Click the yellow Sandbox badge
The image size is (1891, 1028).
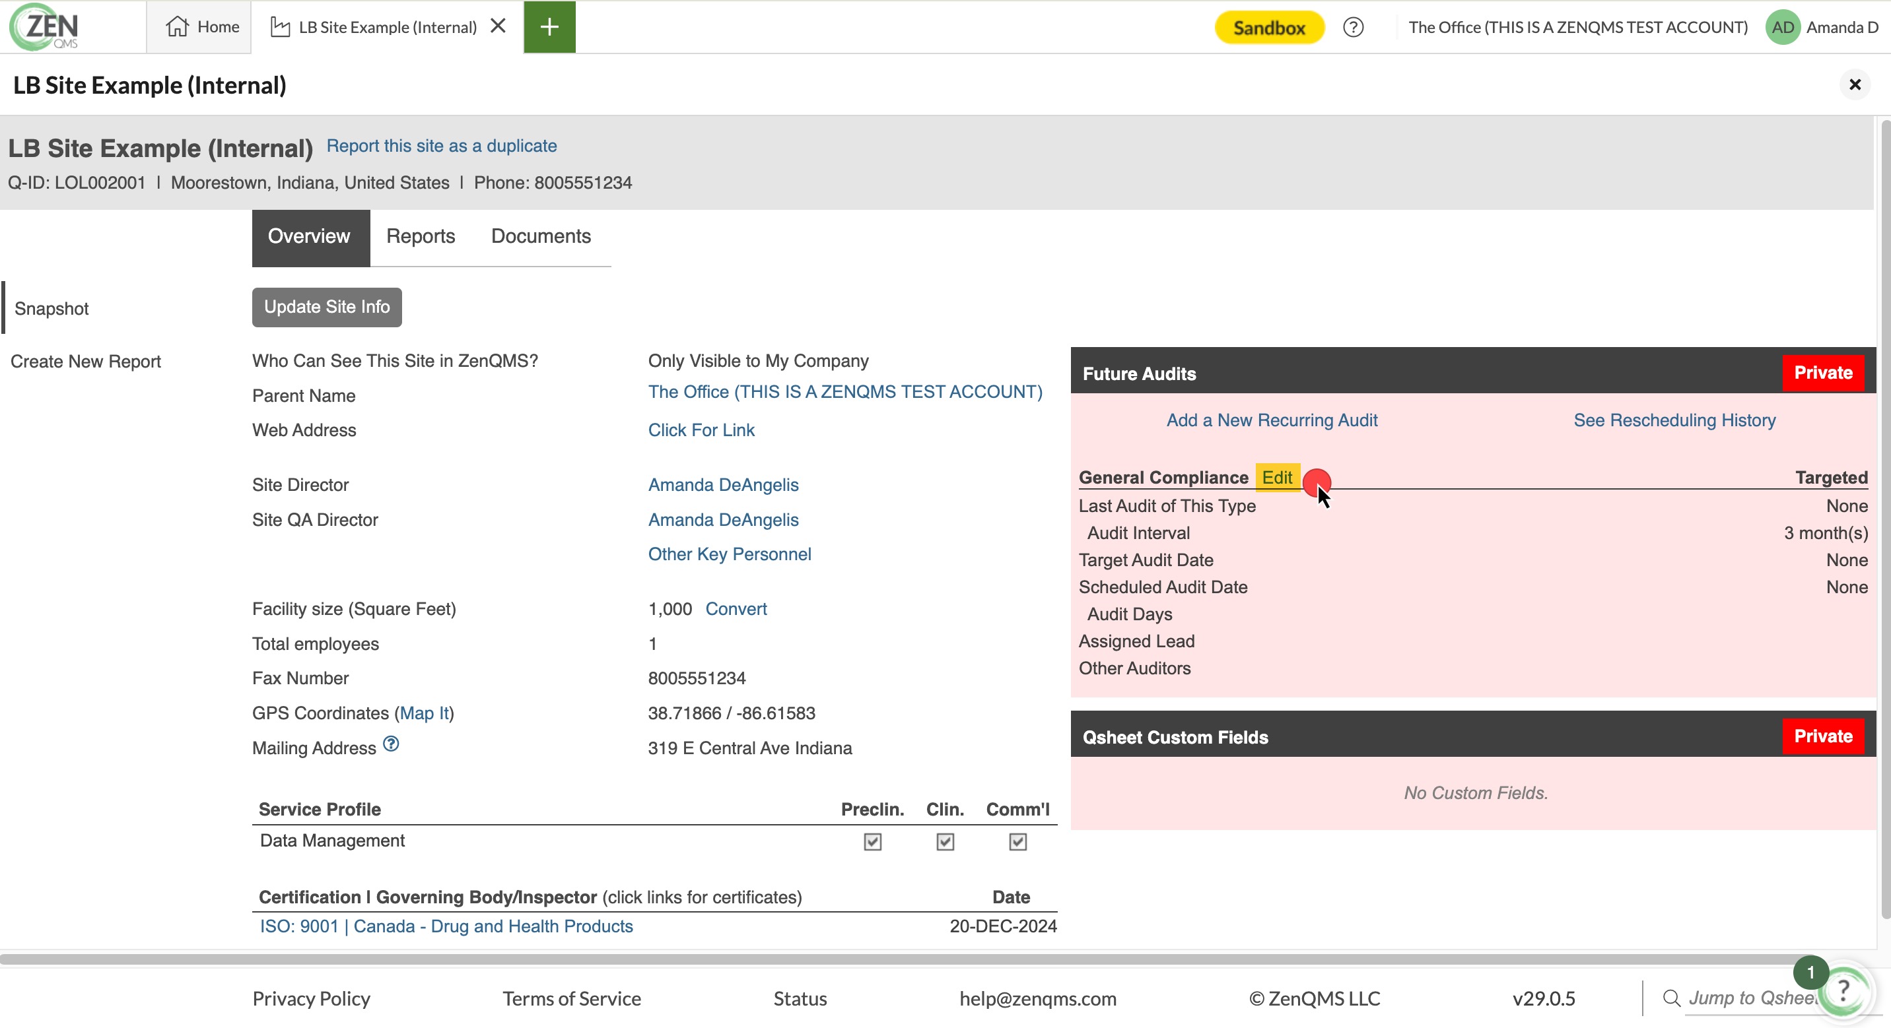coord(1269,27)
